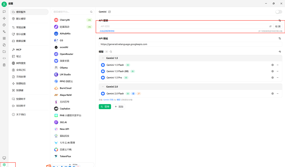The width and height of the screenshot is (285, 167).
Task: Open the 数据设置 section
Action: [29, 41]
